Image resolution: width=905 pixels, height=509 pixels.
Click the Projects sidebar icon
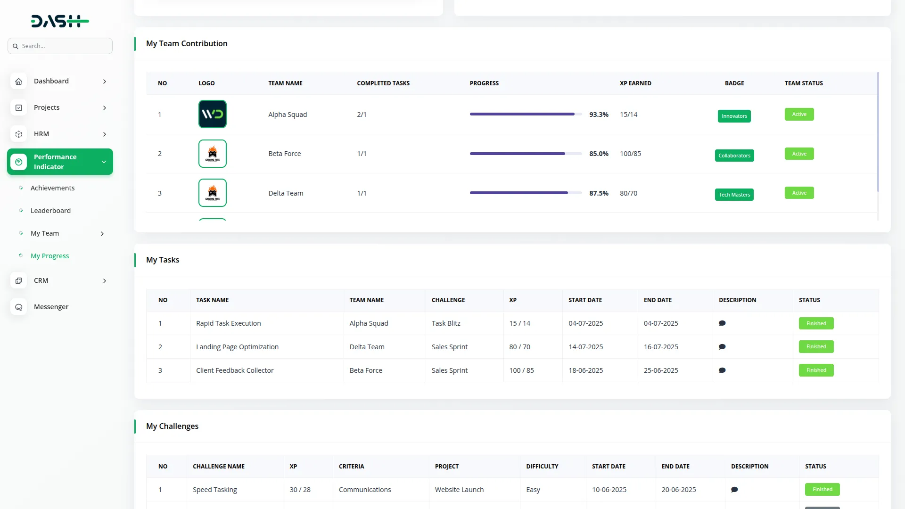18,108
